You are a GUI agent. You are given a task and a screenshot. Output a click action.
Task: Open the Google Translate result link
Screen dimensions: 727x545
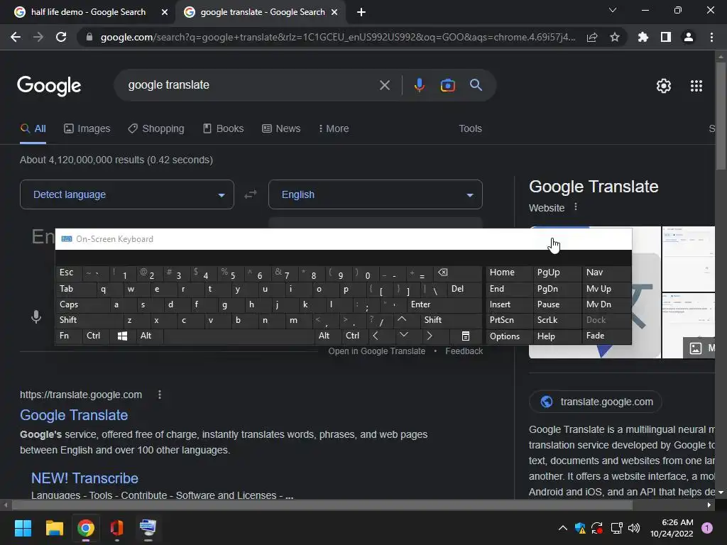coord(74,415)
